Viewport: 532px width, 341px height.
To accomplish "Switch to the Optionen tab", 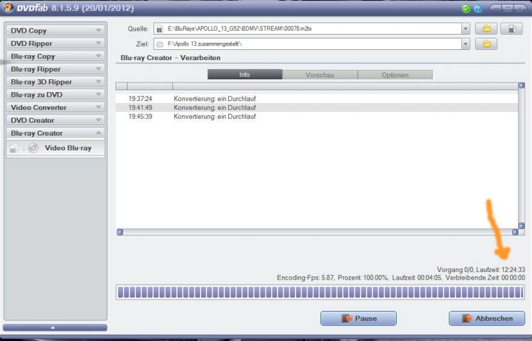I will [395, 75].
